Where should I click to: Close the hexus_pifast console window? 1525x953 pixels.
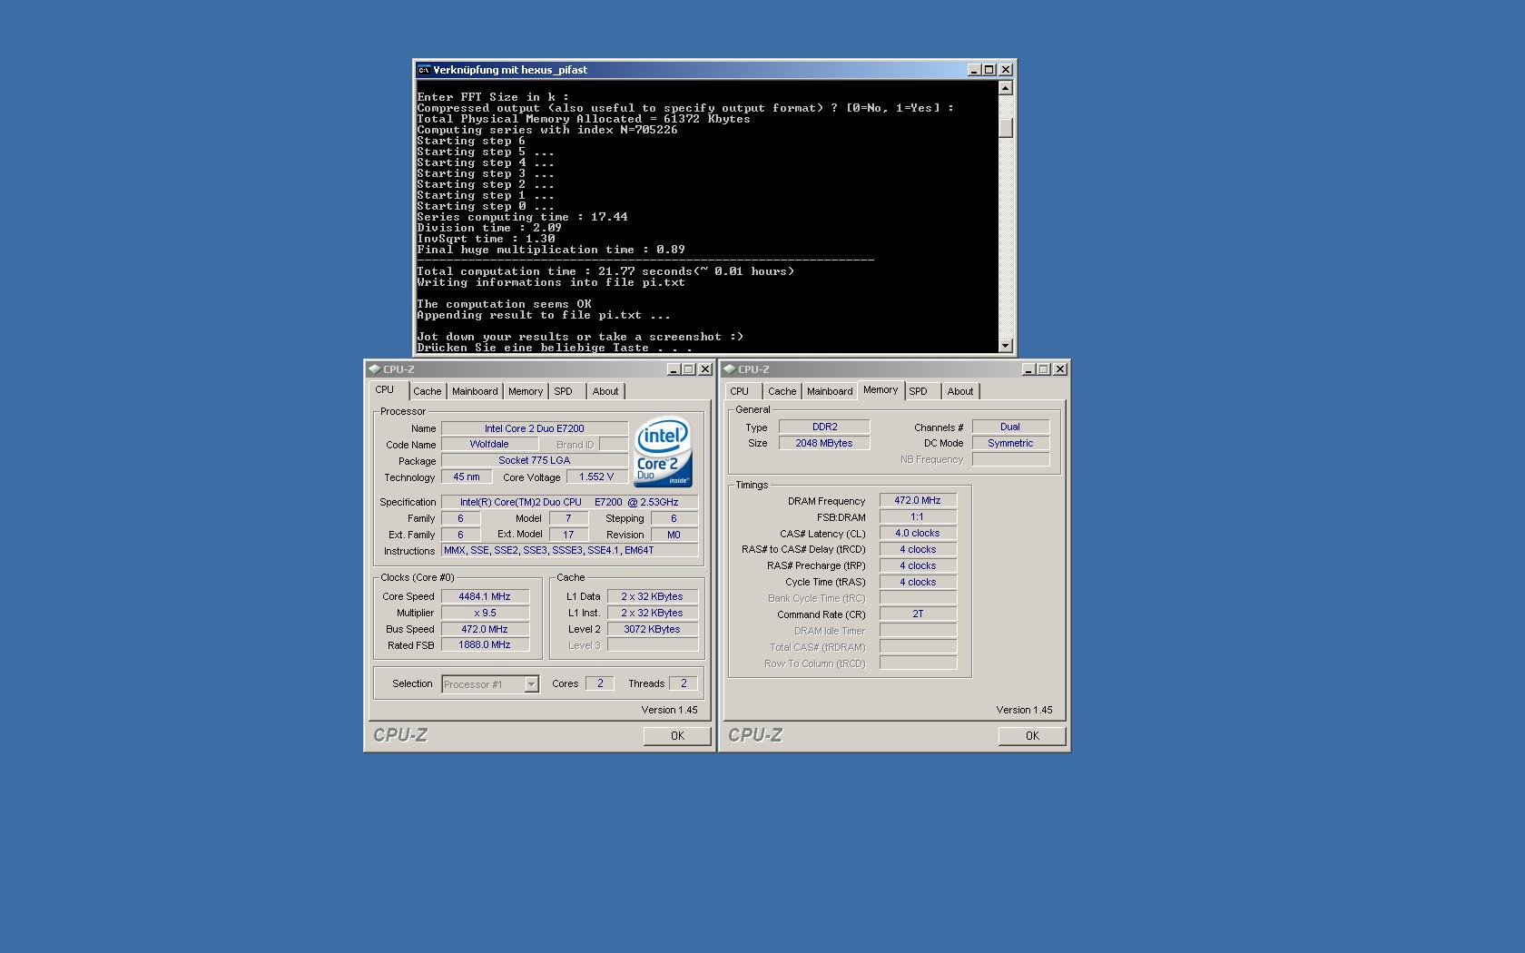click(x=1006, y=70)
